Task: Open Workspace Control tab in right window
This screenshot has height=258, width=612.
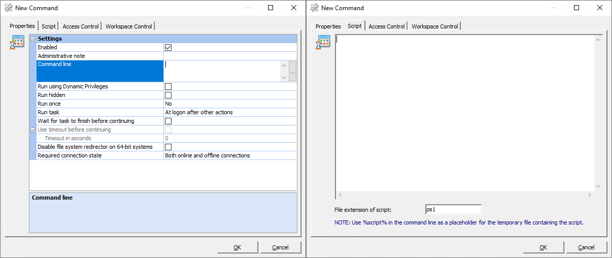Action: [435, 26]
